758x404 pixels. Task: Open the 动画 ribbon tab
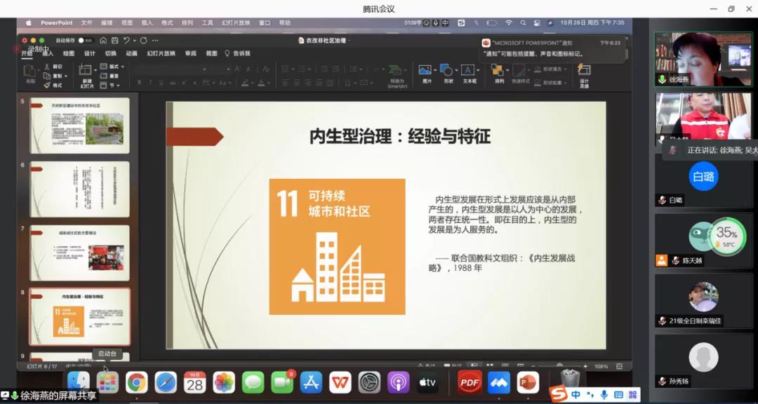(131, 53)
